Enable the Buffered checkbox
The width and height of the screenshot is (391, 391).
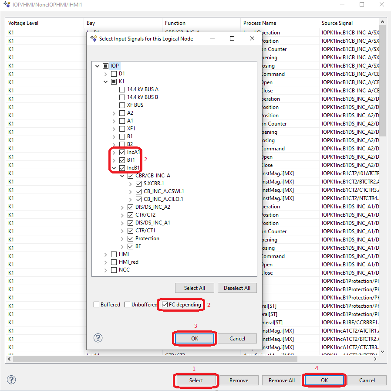pyautogui.click(x=97, y=305)
